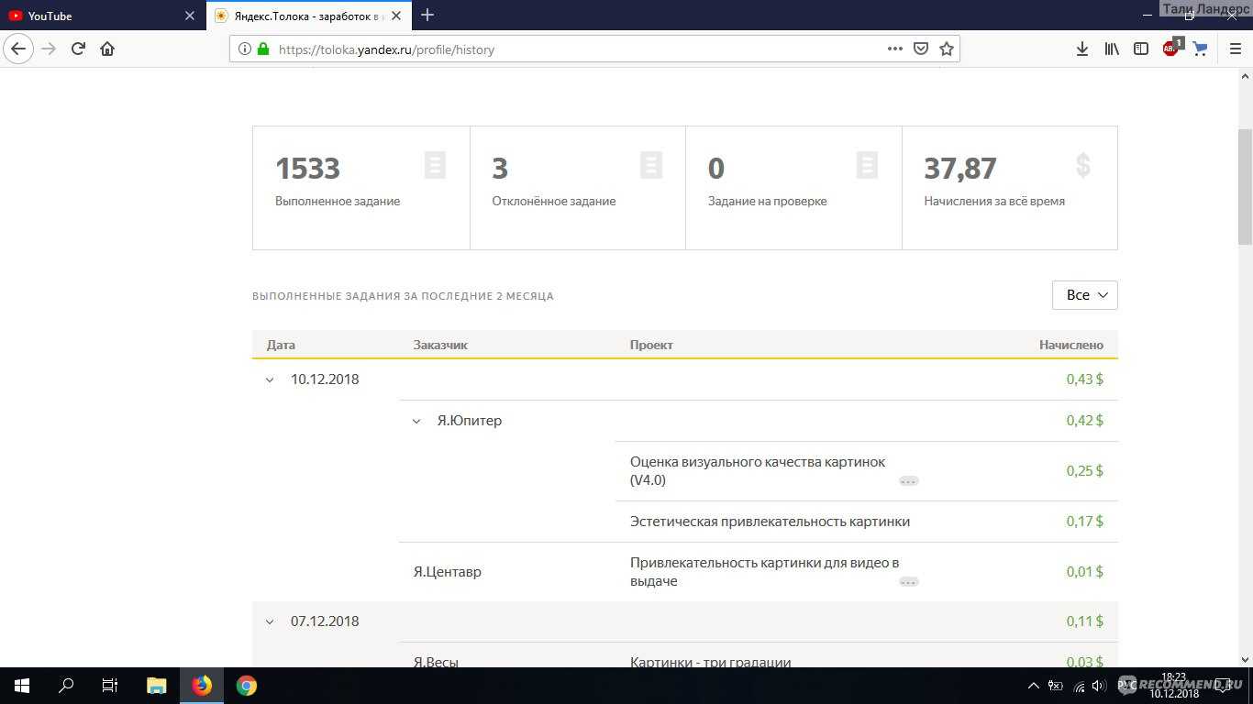Collapse the 07.12.2018 date row

click(x=270, y=621)
